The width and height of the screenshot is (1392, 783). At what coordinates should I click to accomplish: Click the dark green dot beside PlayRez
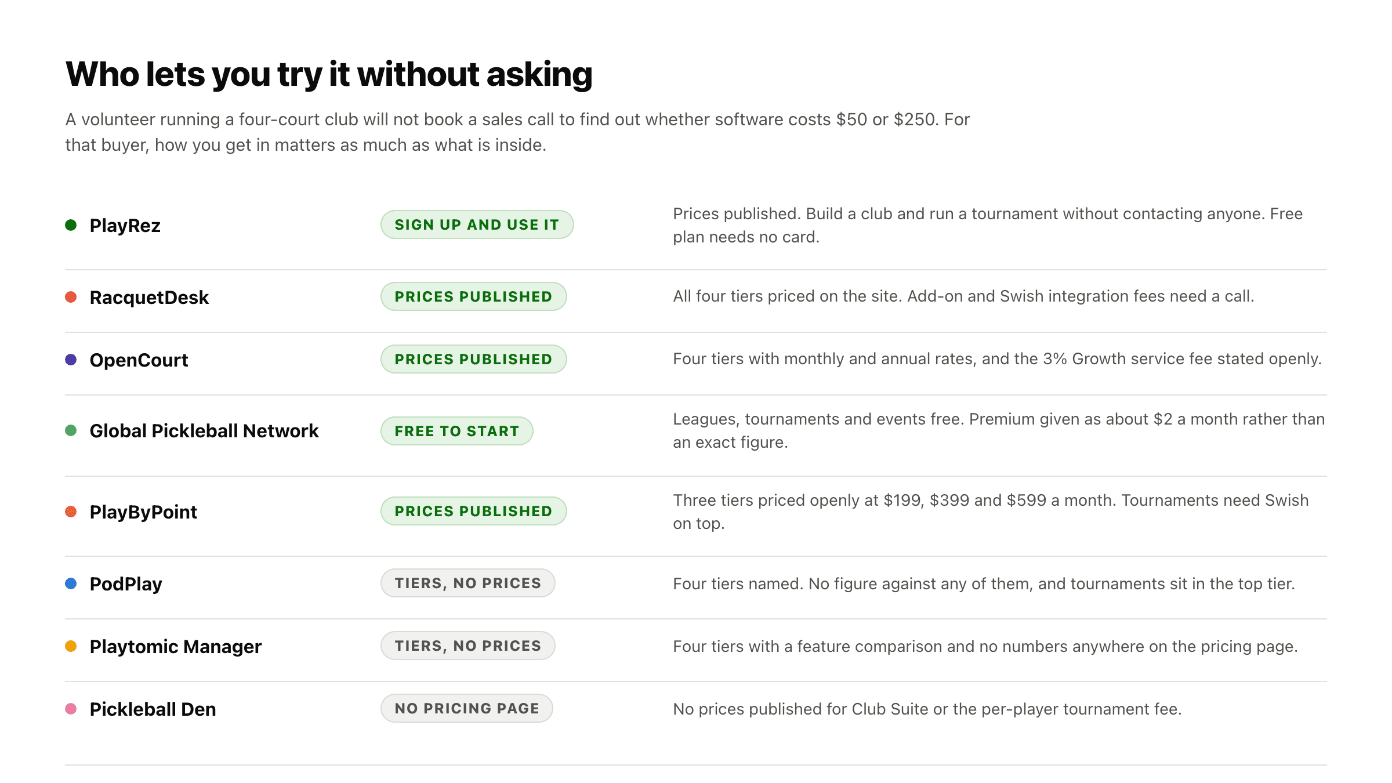(71, 225)
